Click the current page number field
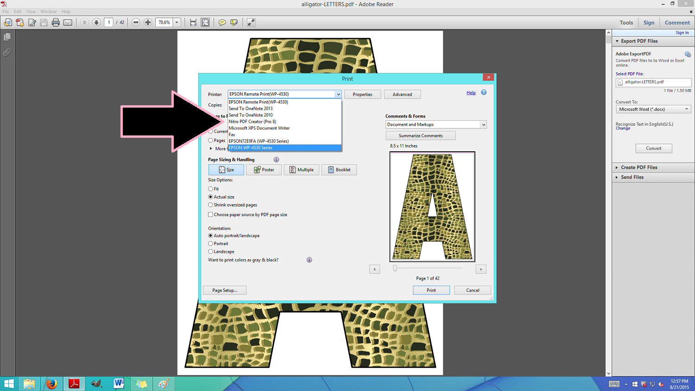 click(109, 22)
